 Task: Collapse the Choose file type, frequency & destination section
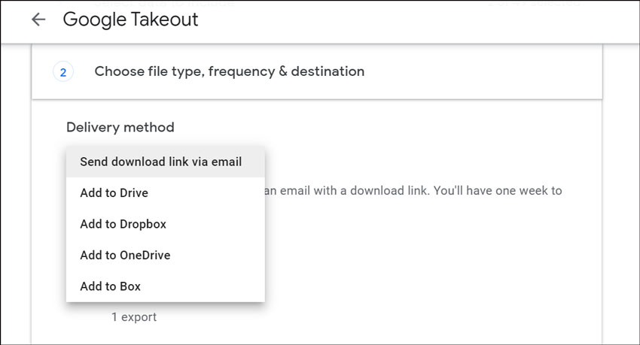coord(229,72)
